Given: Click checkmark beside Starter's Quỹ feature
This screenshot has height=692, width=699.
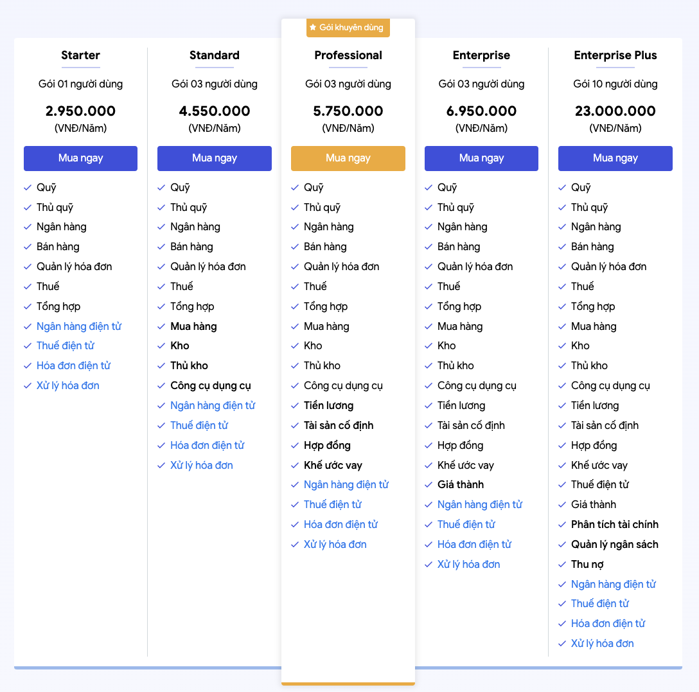Looking at the screenshot, I should pyautogui.click(x=28, y=187).
